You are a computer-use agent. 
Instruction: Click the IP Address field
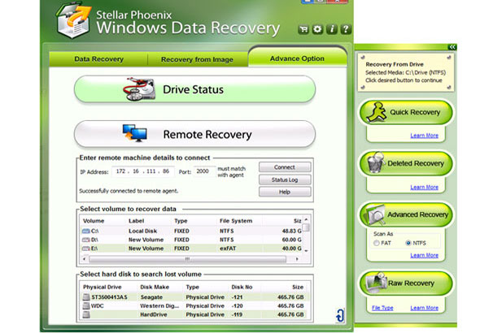pyautogui.click(x=143, y=171)
